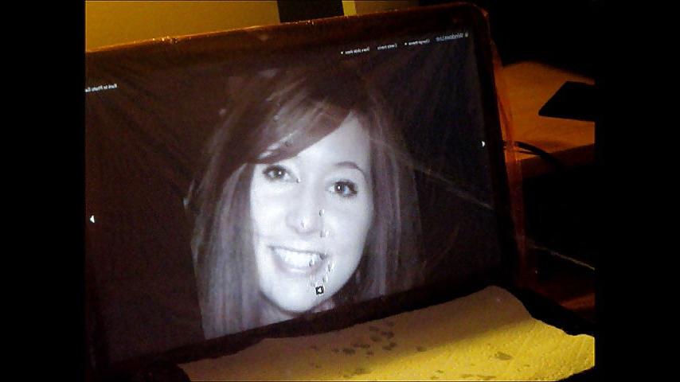The height and width of the screenshot is (382, 680).
Task: Click the Create movie button
Action: click(387, 47)
